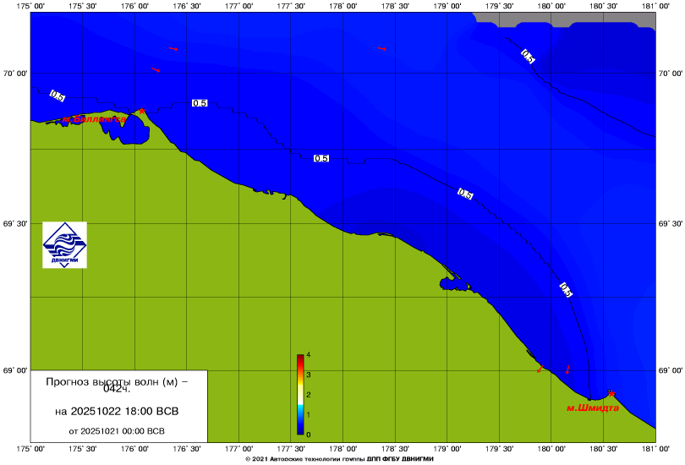Select the red 'м.Биллингса' cape label
Image resolution: width=685 pixels, height=465 pixels.
pos(93,119)
